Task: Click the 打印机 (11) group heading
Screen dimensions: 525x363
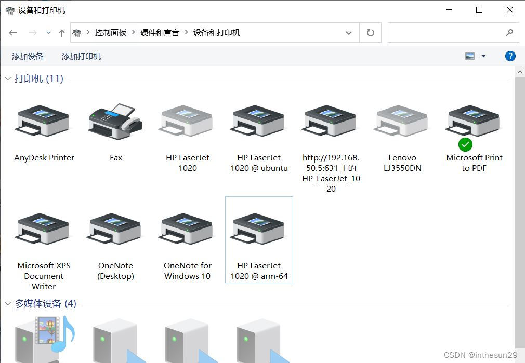Action: coord(39,78)
